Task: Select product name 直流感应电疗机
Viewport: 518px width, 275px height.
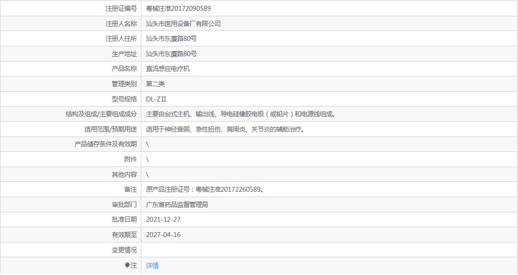Action: pos(168,69)
